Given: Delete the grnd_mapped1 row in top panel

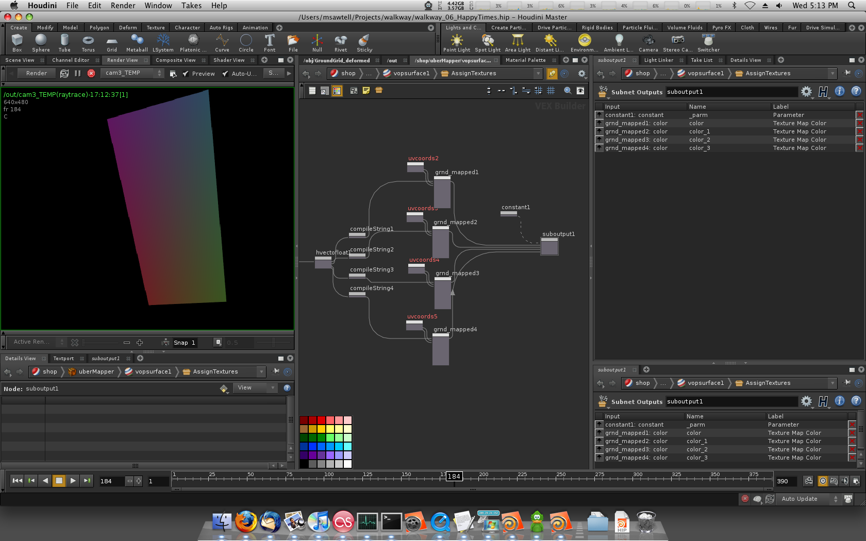Looking at the screenshot, I should pos(859,123).
